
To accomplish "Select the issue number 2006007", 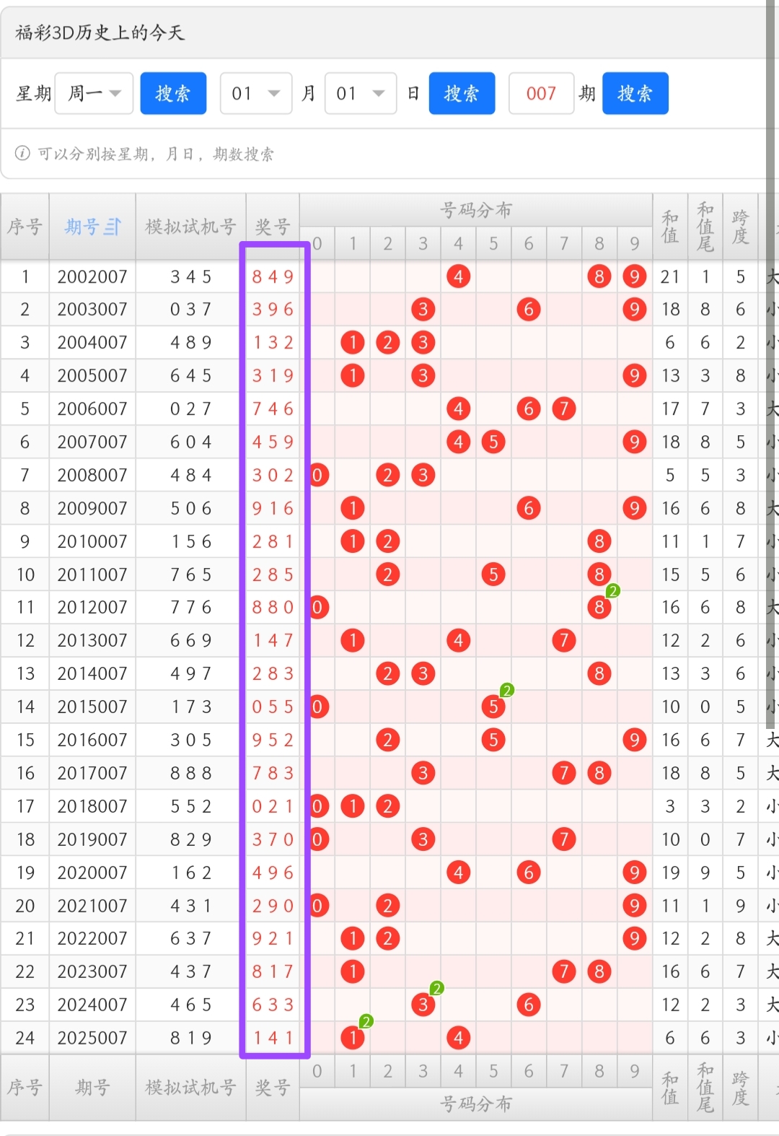I will pyautogui.click(x=92, y=408).
